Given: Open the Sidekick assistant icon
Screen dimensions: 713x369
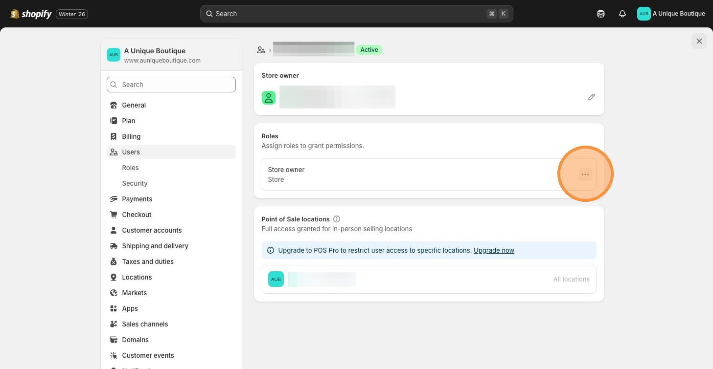Looking at the screenshot, I should pyautogui.click(x=601, y=14).
